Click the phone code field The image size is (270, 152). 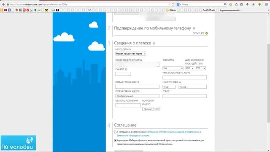(169, 87)
